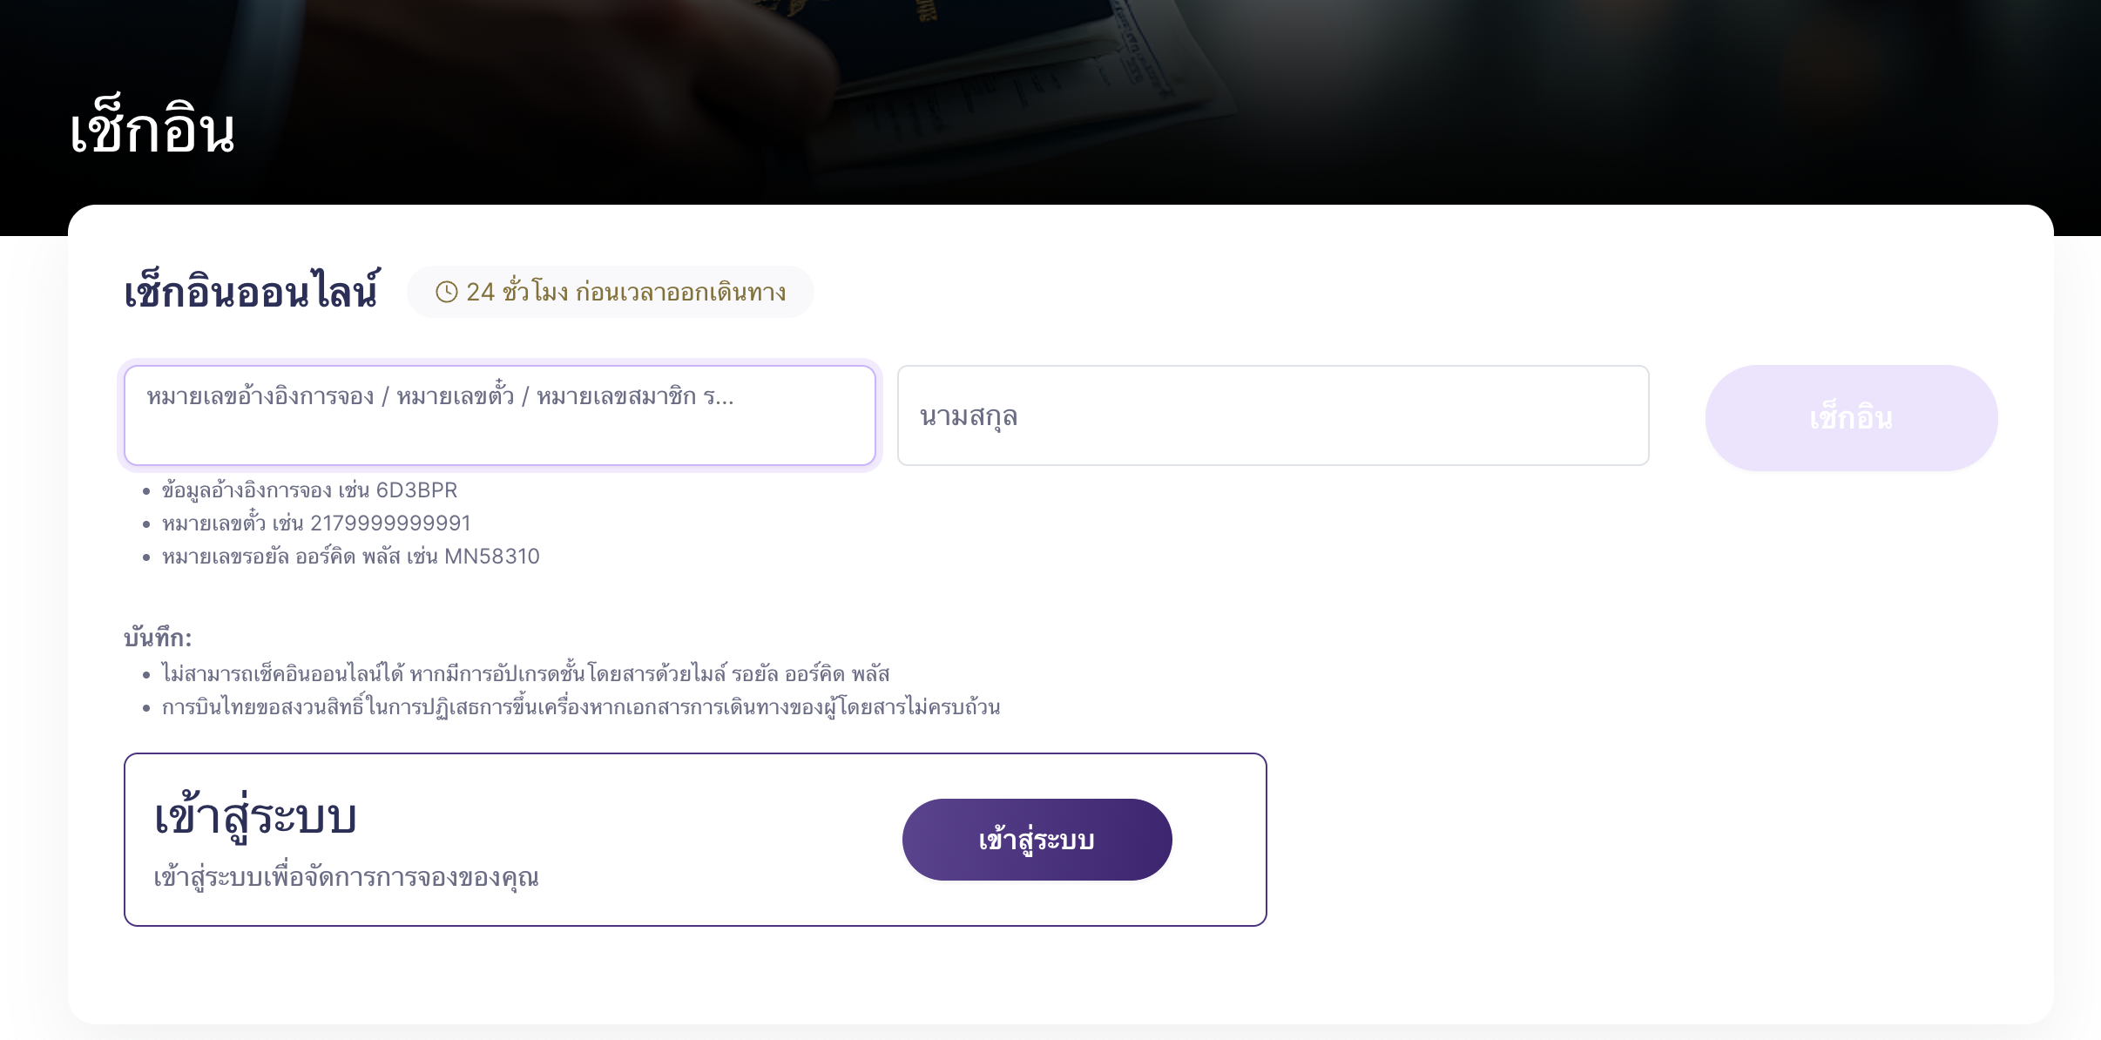Click the note about การบินไทย refusing boarding
Image resolution: width=2101 pixels, height=1040 pixels.
click(581, 707)
